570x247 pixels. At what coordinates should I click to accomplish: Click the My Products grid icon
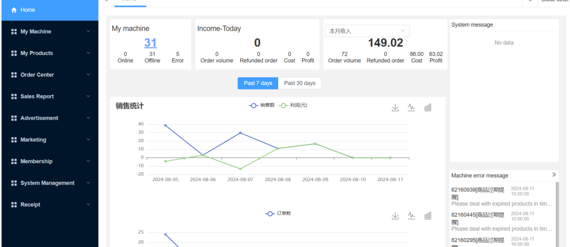[14, 53]
